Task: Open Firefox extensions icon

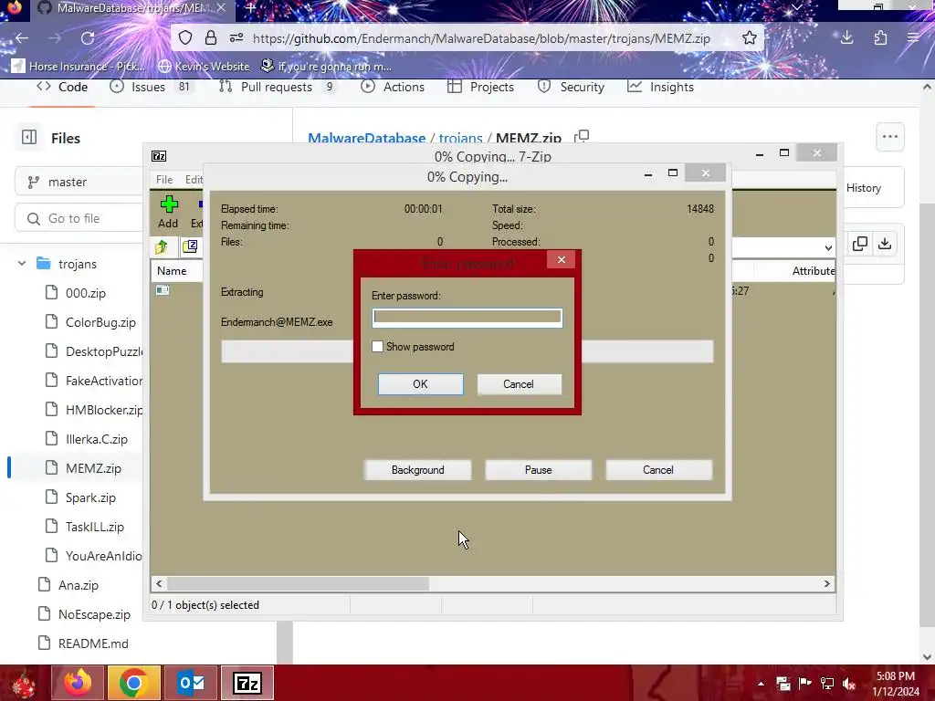Action: click(x=881, y=38)
